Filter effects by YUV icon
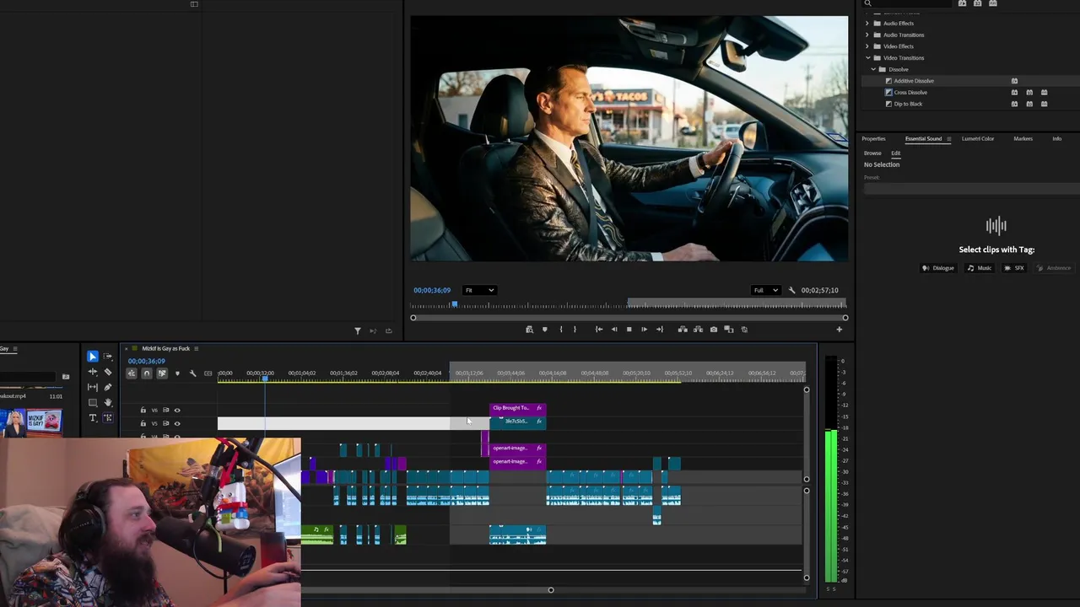 993,3
